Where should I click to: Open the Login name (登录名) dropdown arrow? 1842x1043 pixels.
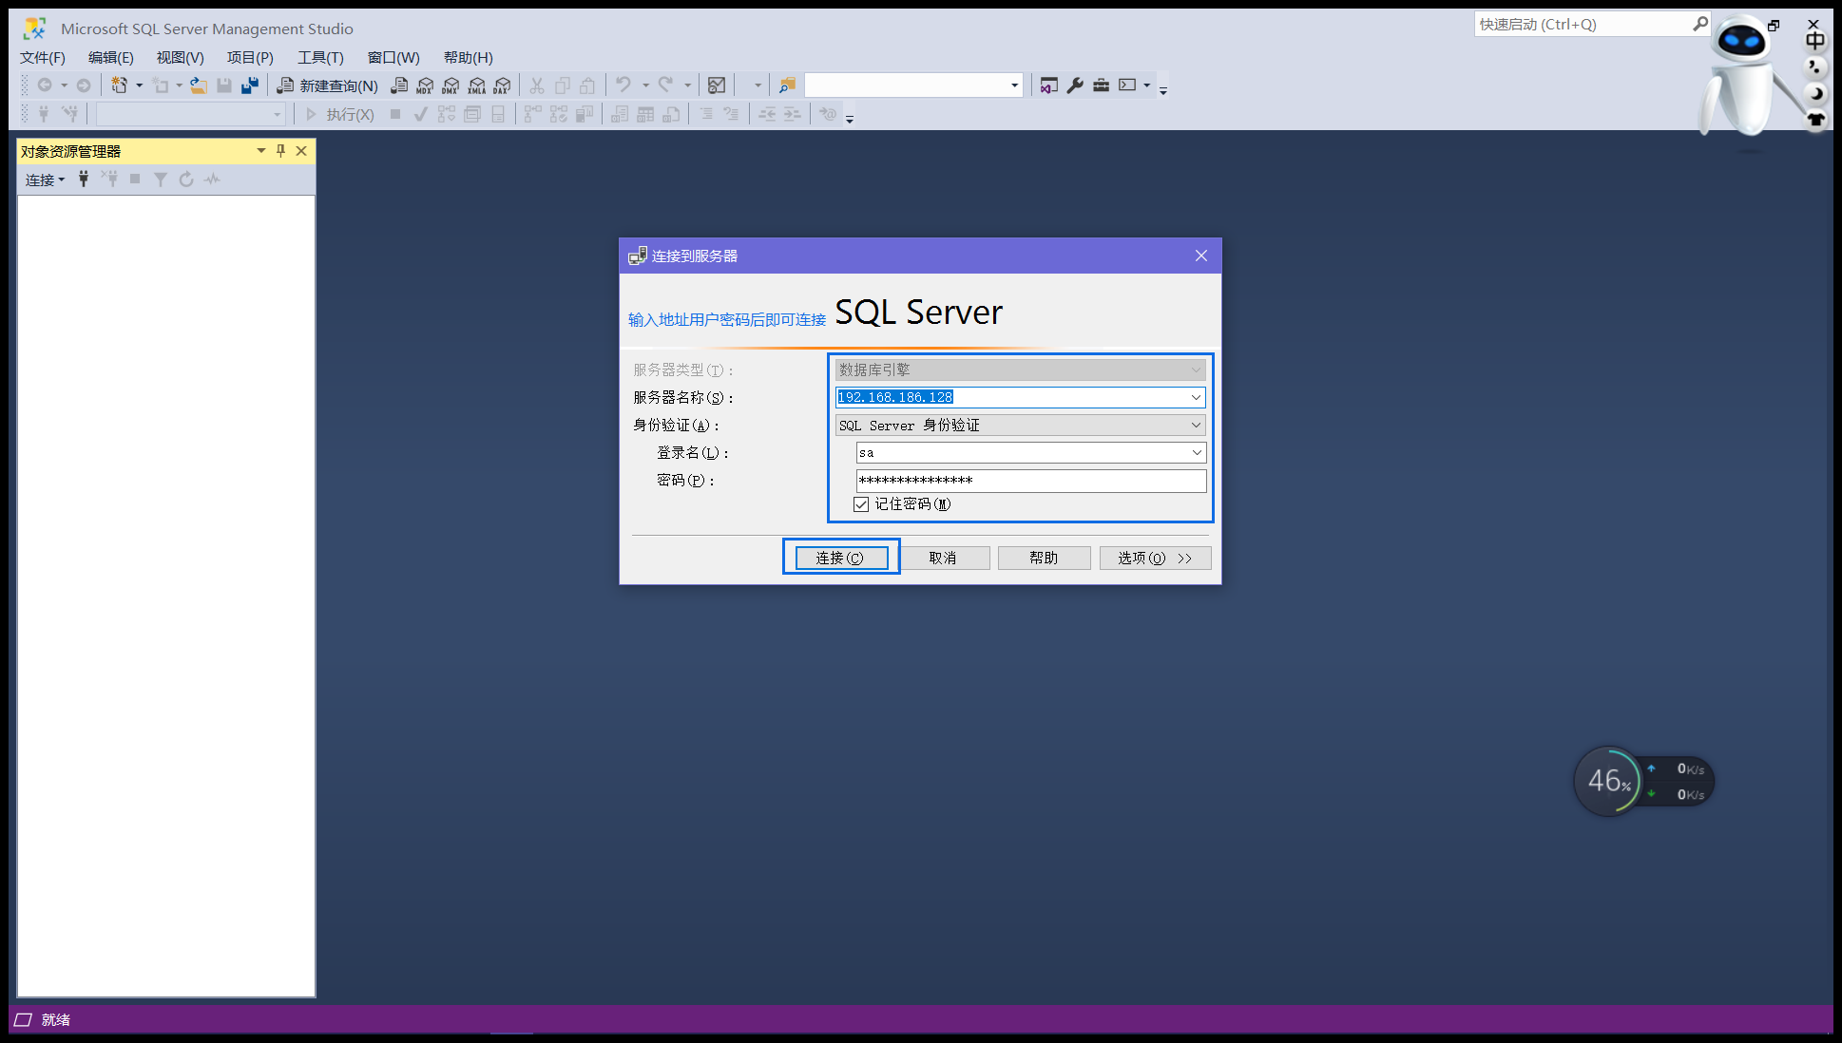[x=1197, y=452]
